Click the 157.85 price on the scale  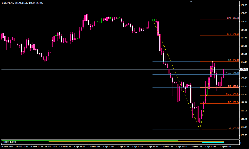tap(244, 5)
